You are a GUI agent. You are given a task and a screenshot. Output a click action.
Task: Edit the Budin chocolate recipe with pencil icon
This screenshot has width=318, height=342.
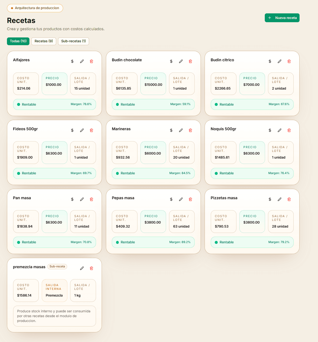(x=181, y=61)
